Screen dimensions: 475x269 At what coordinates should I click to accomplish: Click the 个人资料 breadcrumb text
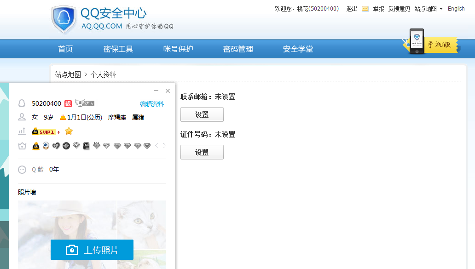pos(103,74)
